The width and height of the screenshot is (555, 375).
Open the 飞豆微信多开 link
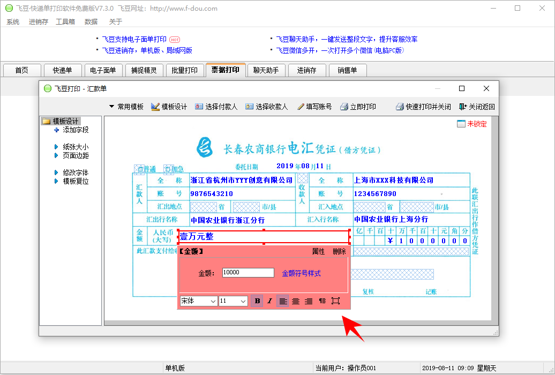tap(340, 50)
